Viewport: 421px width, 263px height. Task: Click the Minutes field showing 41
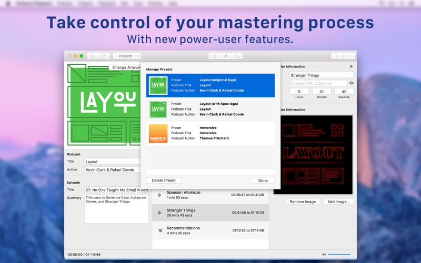322,92
